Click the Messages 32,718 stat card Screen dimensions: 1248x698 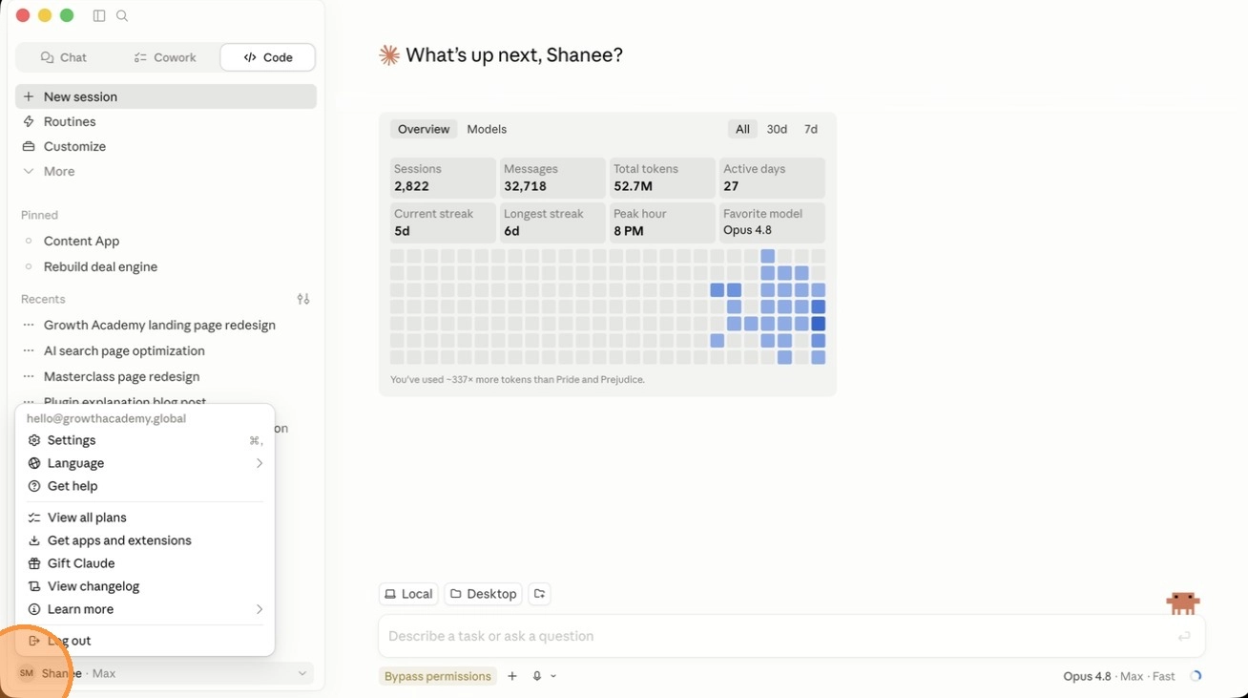tap(552, 178)
